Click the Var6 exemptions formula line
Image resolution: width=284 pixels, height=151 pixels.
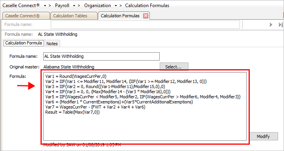[x=119, y=102]
